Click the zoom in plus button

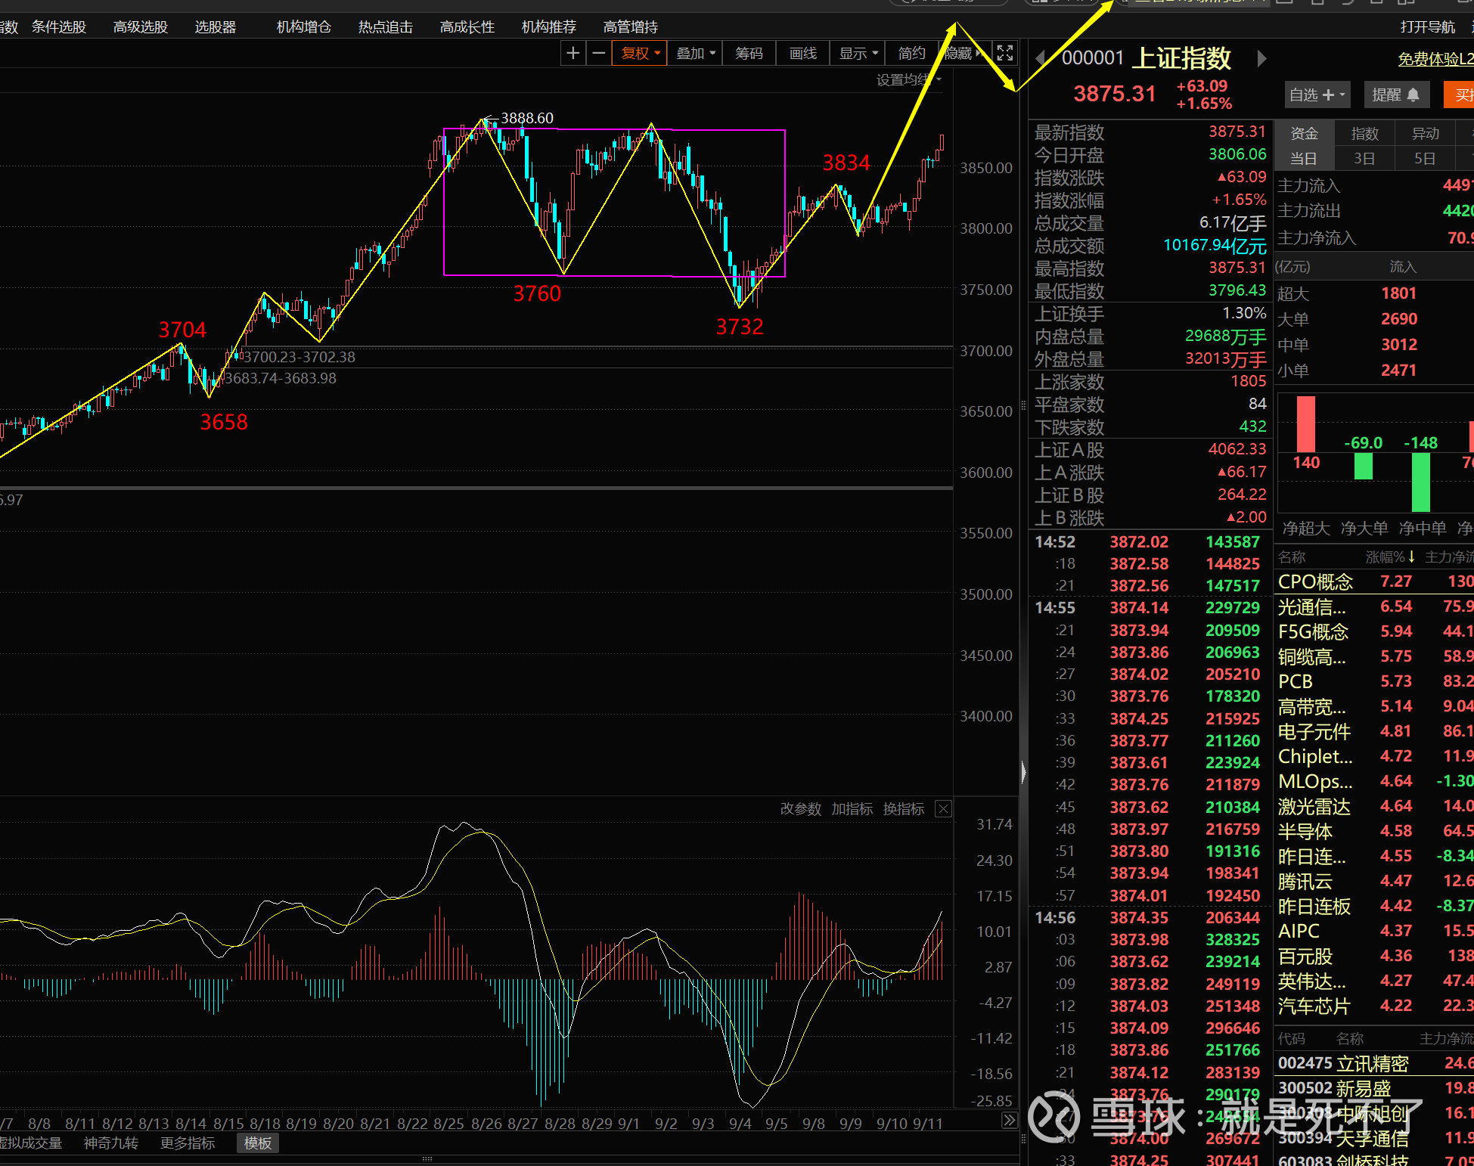[x=573, y=53]
